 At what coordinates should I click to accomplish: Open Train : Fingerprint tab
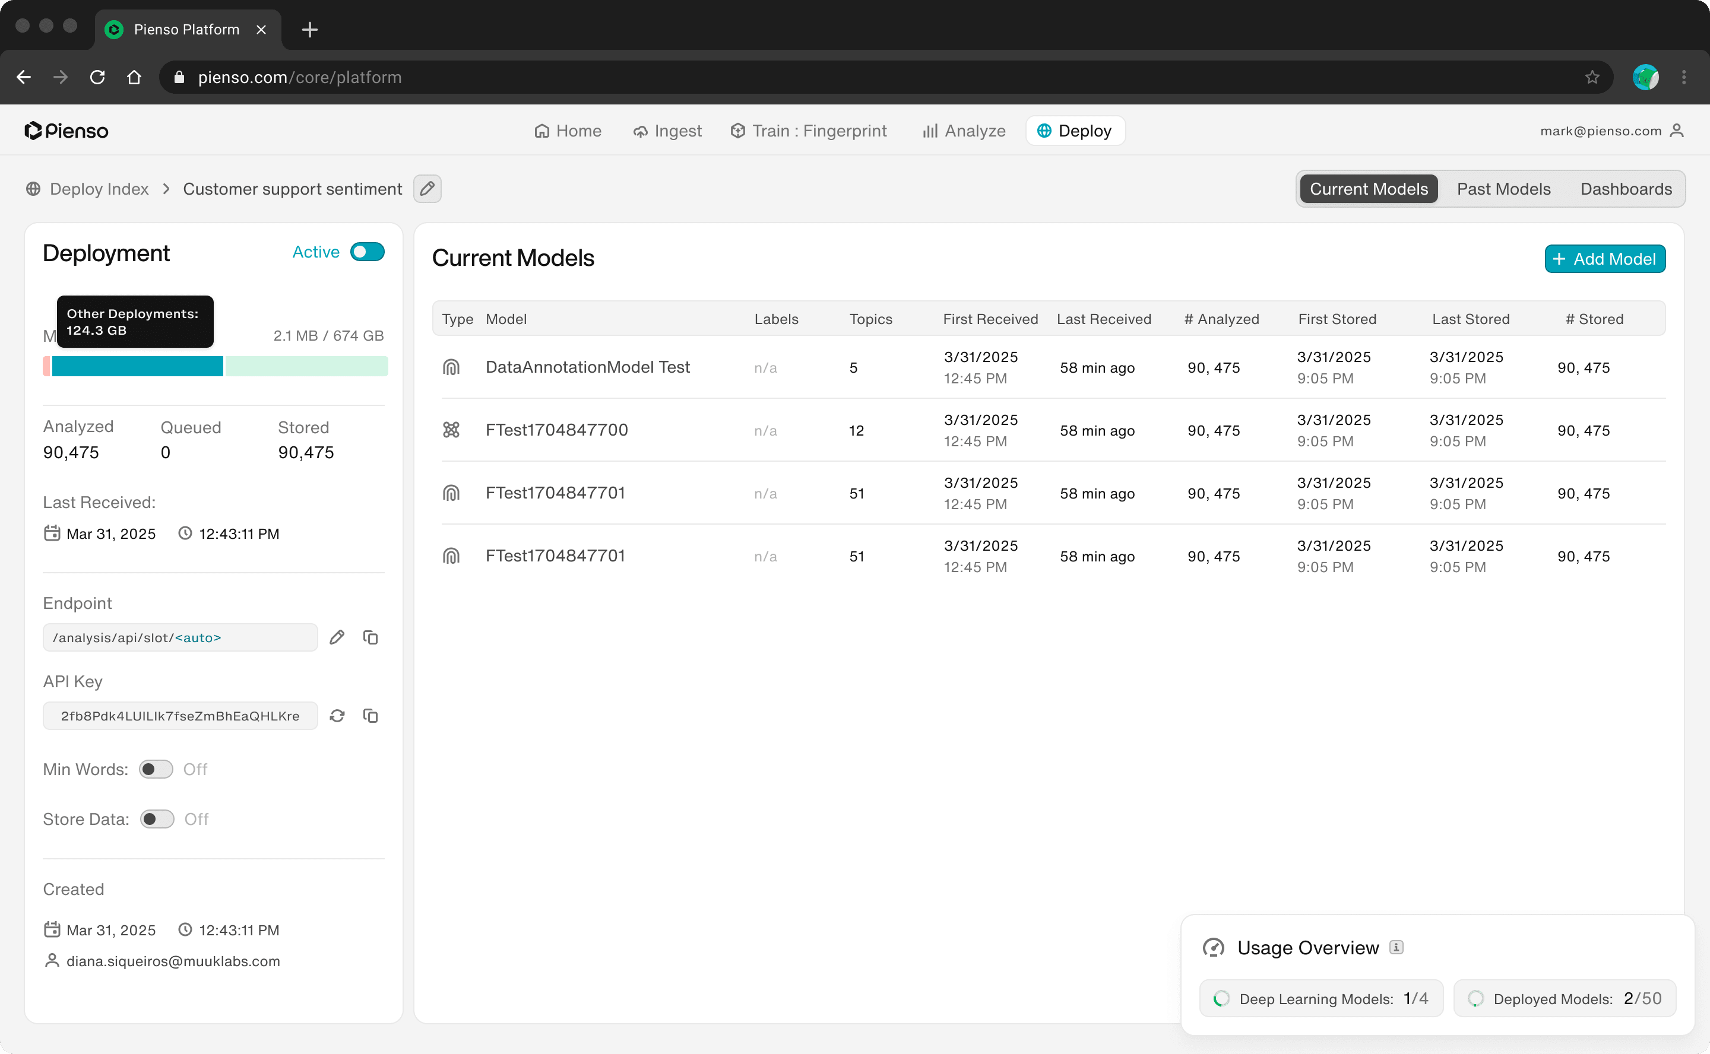808,131
